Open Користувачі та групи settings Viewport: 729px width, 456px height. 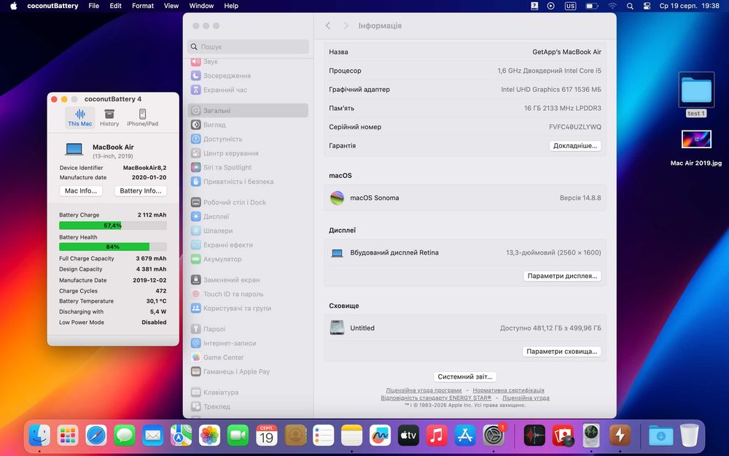pos(249,309)
